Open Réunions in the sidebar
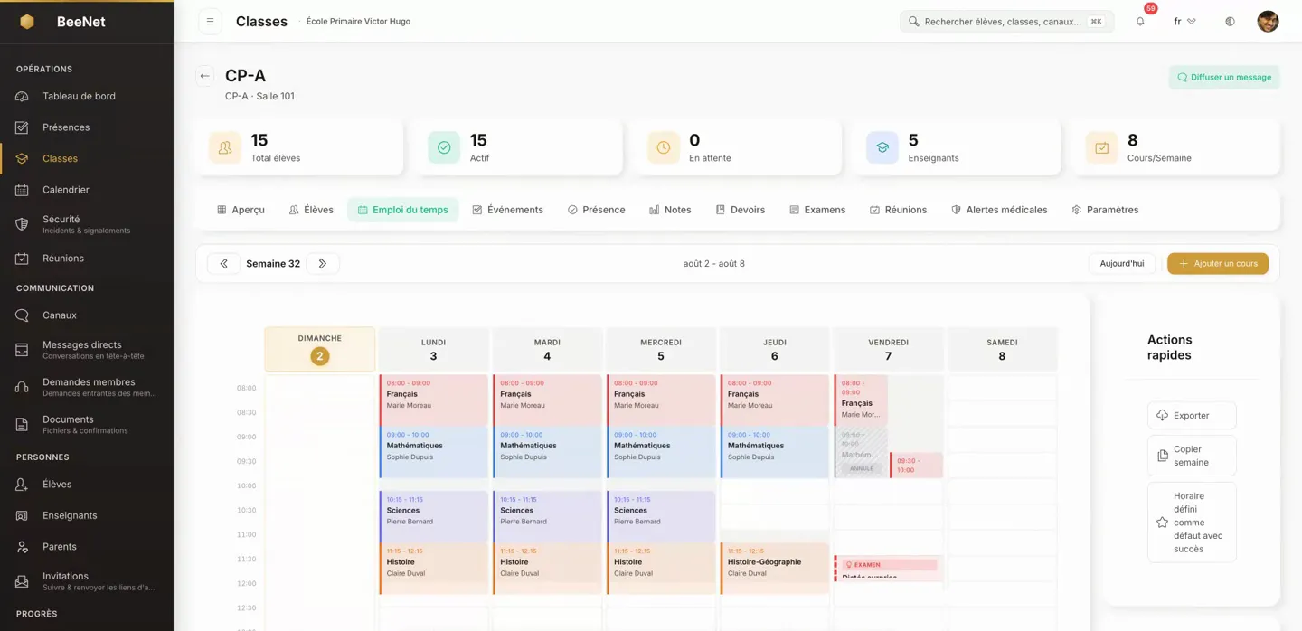The image size is (1302, 631). pos(87,259)
